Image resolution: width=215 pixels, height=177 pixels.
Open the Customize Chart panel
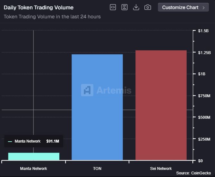183,7
